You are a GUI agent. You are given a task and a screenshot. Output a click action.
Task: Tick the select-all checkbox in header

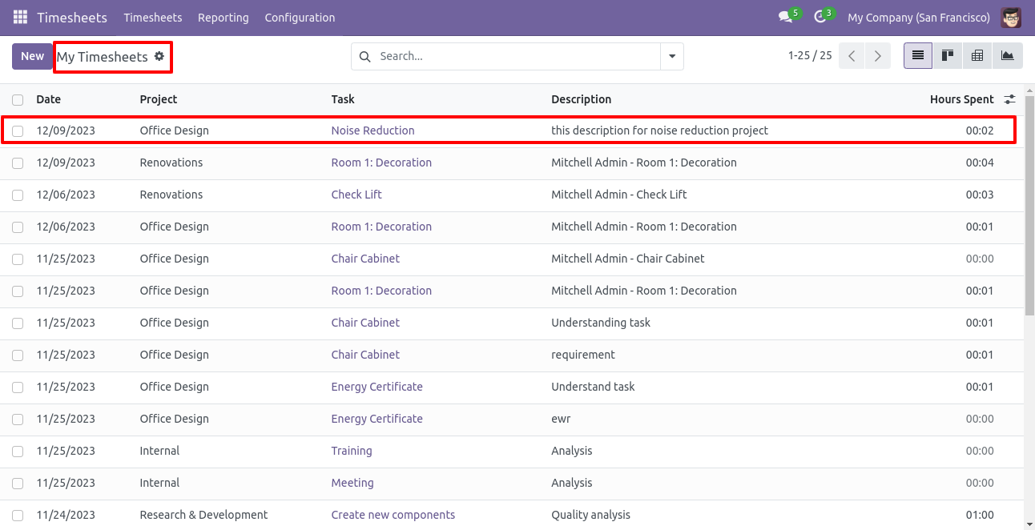[18, 100]
